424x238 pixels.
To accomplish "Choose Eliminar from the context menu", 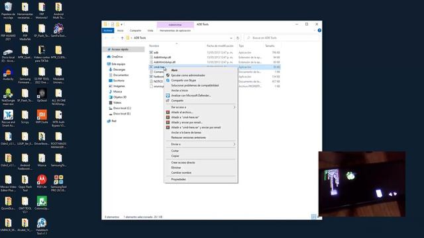I will click(201, 167).
